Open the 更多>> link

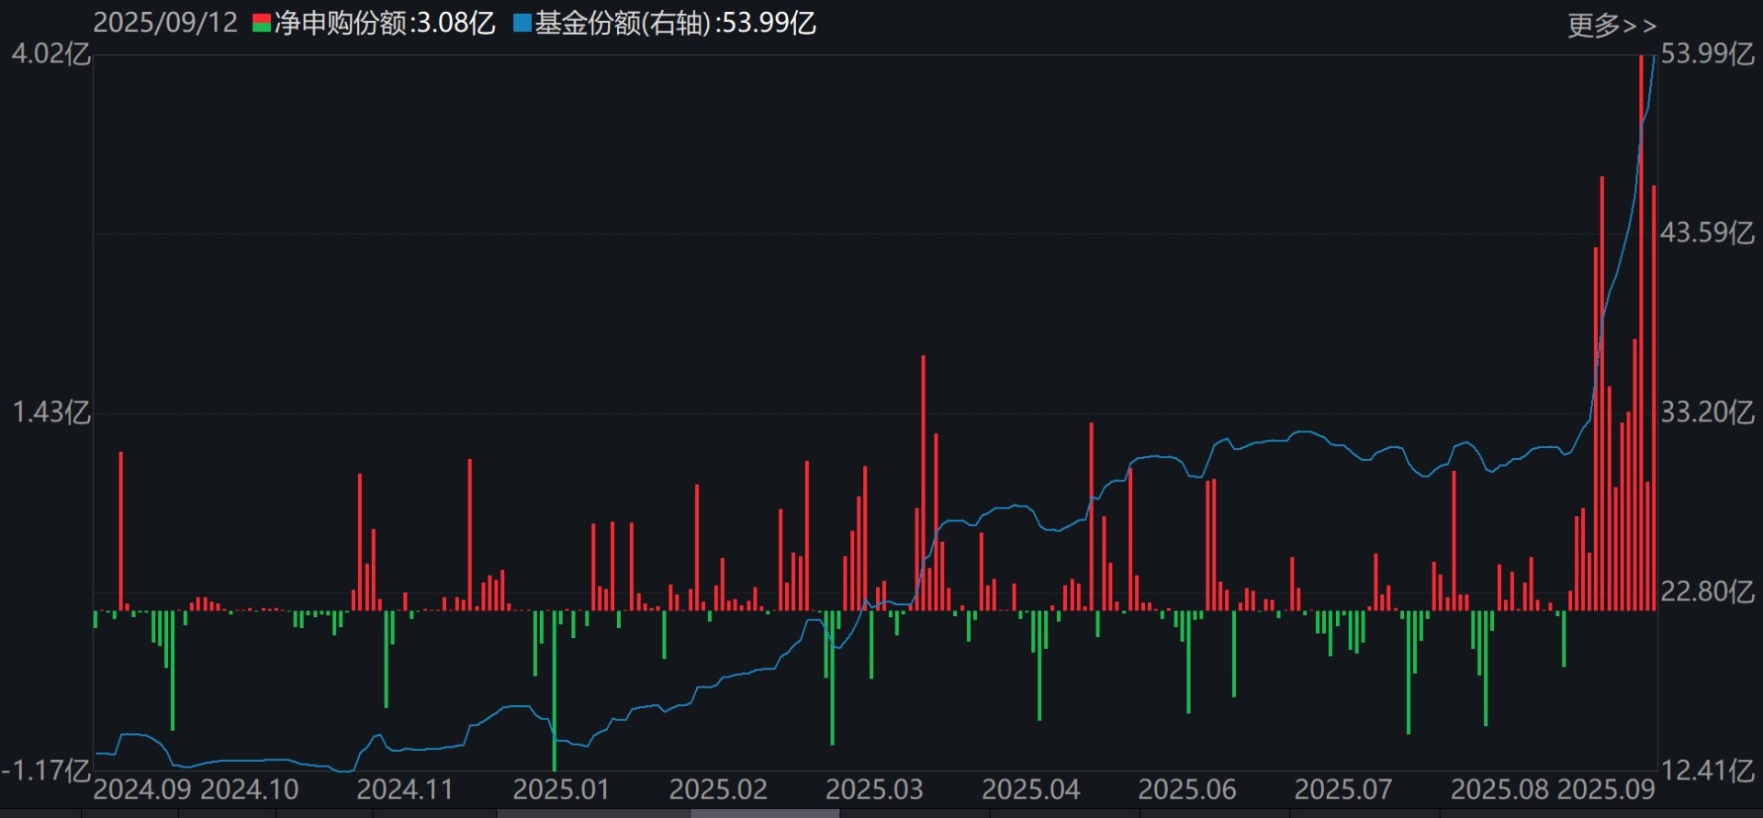coord(1611,26)
